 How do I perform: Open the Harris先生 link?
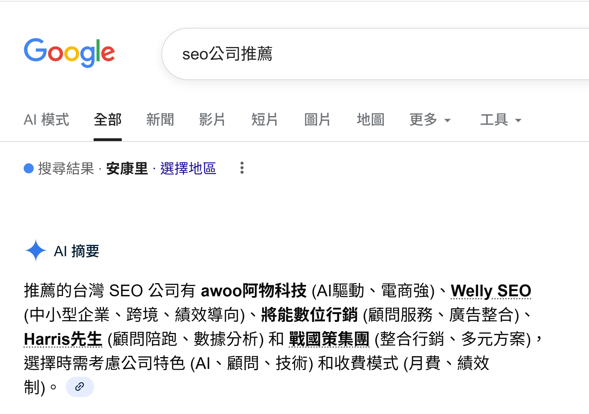click(x=63, y=339)
